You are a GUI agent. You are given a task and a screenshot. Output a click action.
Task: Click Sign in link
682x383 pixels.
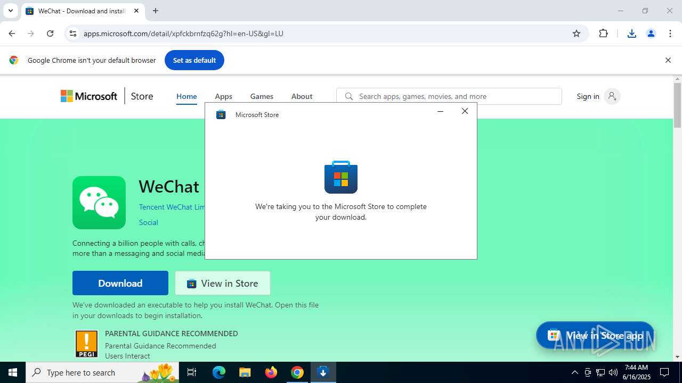click(x=588, y=96)
